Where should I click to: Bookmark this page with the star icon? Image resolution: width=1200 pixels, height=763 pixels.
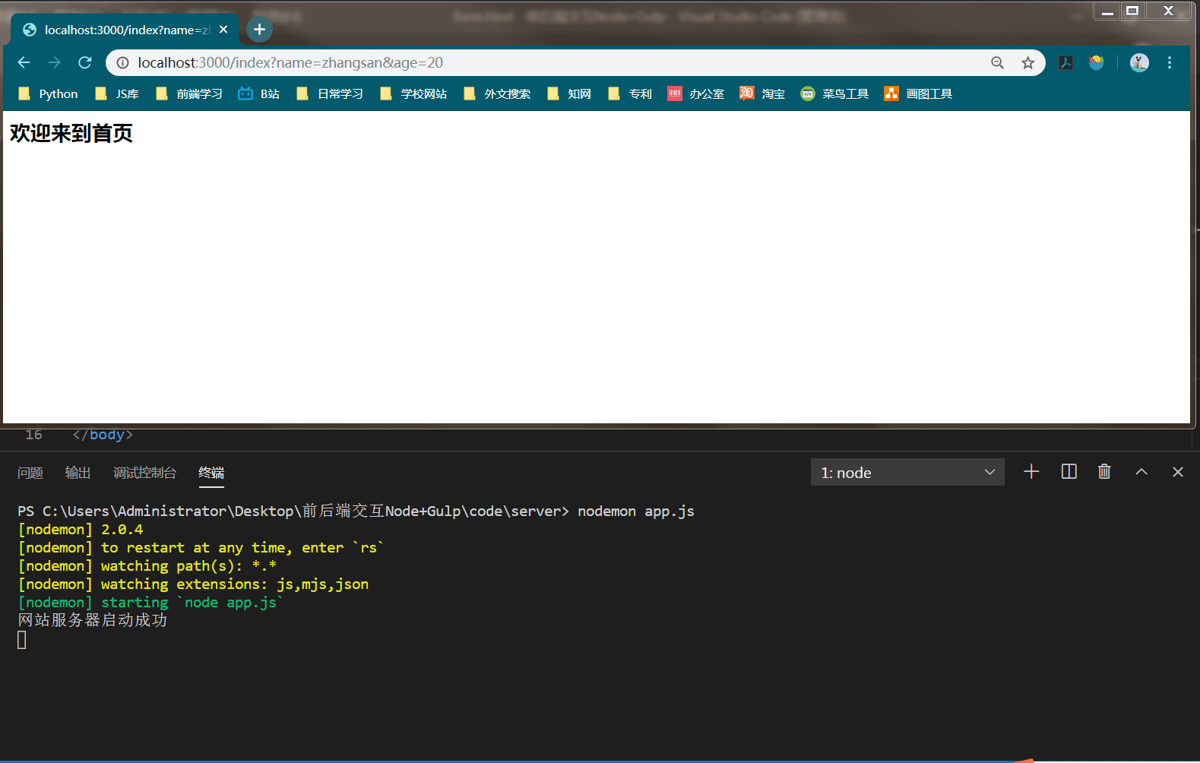[1028, 63]
